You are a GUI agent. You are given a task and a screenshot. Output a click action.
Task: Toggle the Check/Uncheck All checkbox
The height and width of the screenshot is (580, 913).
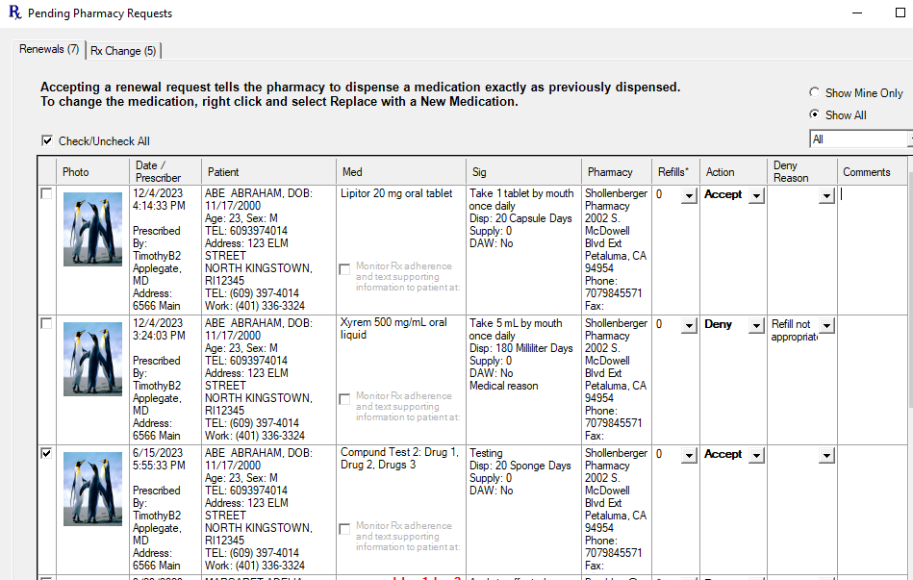pyautogui.click(x=47, y=141)
